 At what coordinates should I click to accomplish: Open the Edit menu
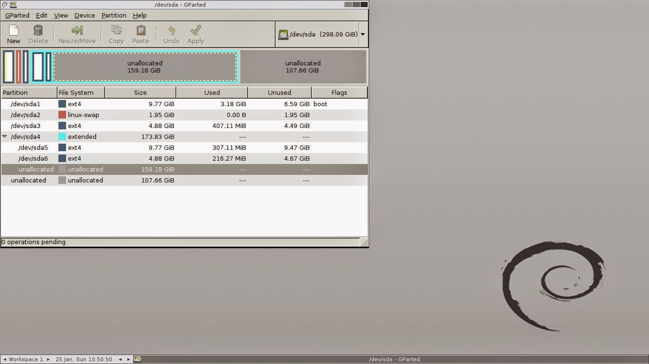click(41, 15)
